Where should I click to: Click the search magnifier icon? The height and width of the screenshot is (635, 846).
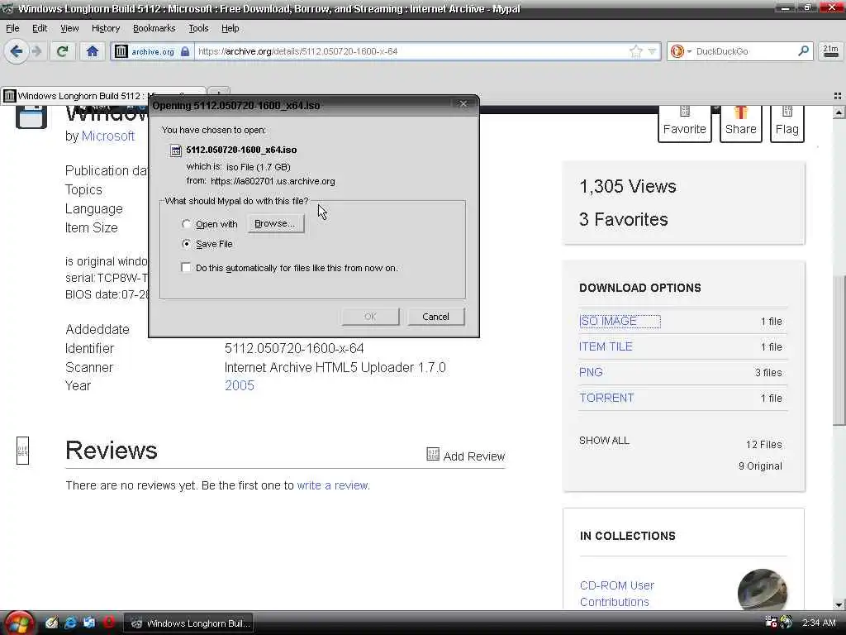(803, 51)
